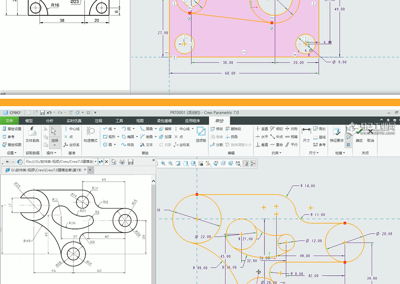Open the Arc (弧) tool dropdown arrow
Screen dimensions: 400x284
(134, 129)
